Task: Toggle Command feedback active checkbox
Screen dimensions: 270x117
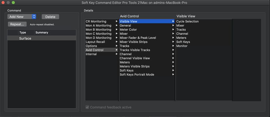Action: (x=87, y=107)
